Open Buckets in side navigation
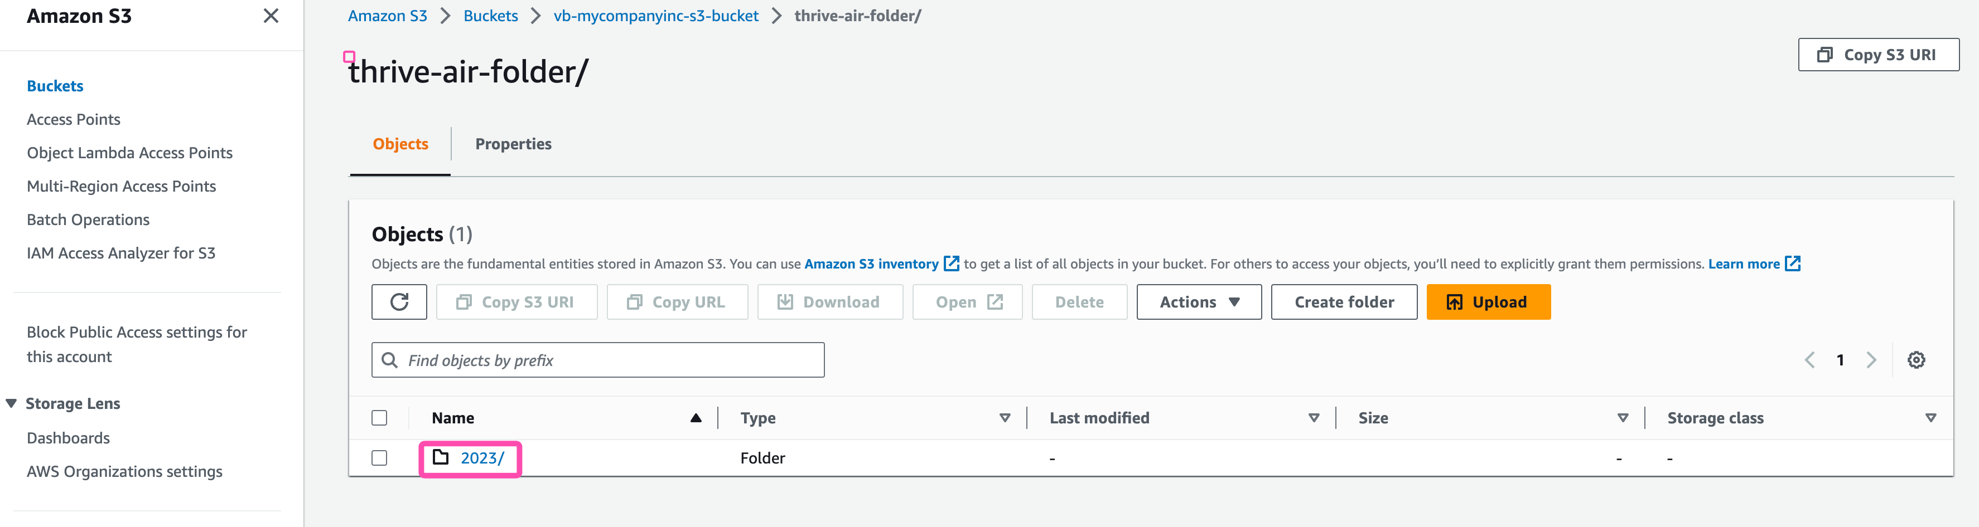Viewport: 1979px width, 527px height. (x=55, y=86)
